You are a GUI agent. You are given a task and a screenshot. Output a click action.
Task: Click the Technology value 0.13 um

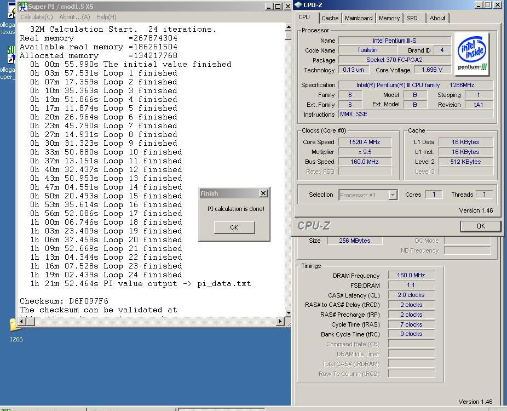tap(353, 70)
